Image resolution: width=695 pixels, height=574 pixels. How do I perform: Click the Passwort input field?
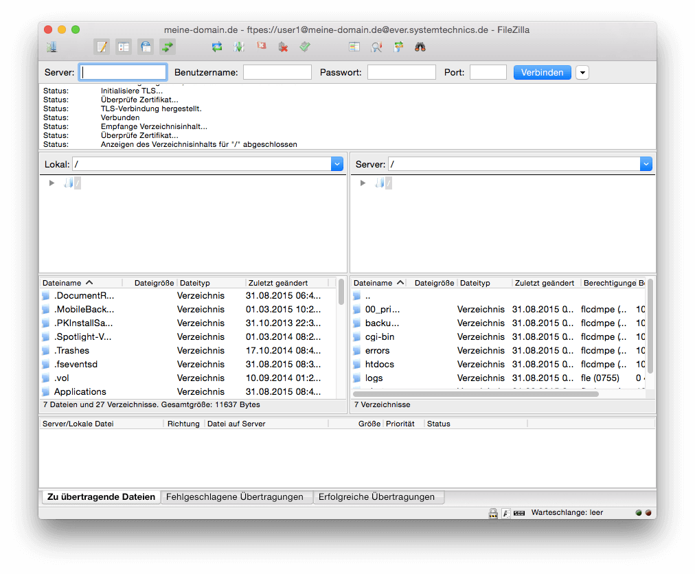[402, 72]
